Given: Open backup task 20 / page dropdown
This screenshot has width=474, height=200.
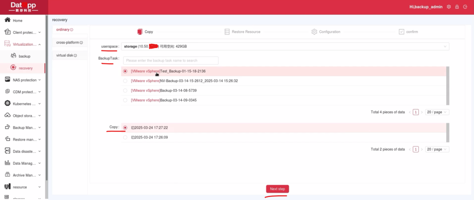Looking at the screenshot, I should click(437, 112).
